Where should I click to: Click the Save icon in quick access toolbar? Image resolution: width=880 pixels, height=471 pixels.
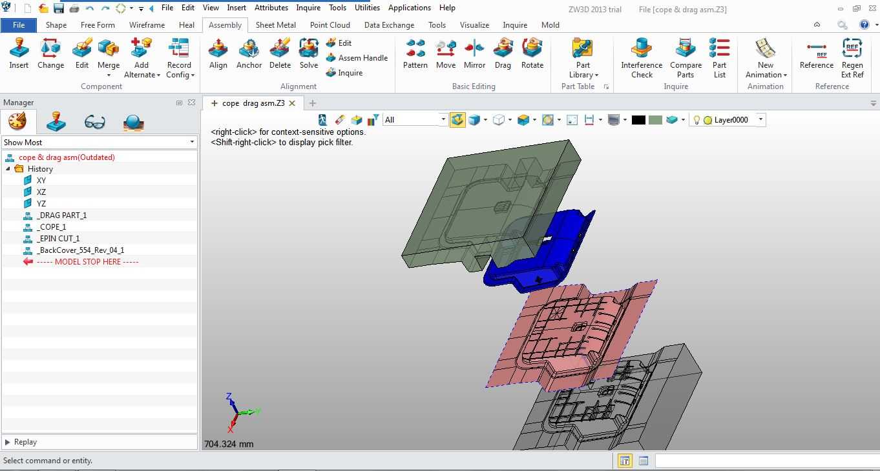(59, 8)
